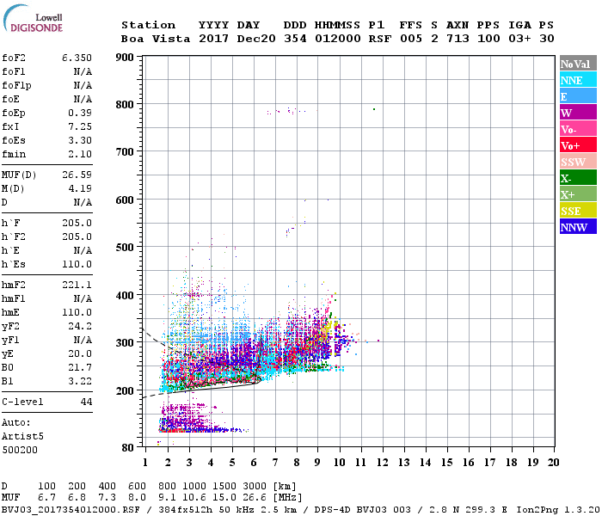The height and width of the screenshot is (516, 602).
Task: Select the NNW blue legend swatch
Action: [578, 226]
